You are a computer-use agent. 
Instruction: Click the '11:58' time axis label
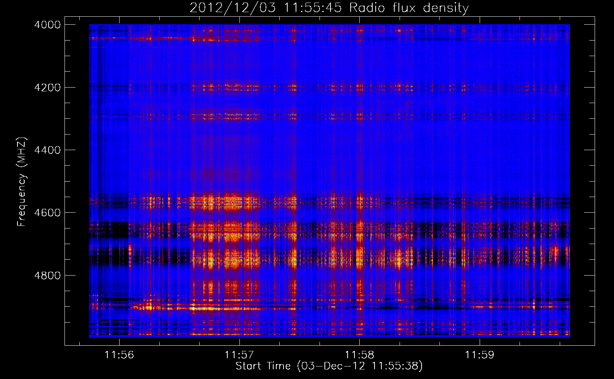click(359, 355)
